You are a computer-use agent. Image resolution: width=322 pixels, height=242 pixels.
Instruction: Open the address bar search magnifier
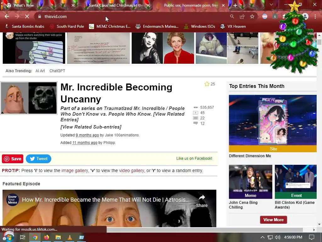pyautogui.click(x=232, y=16)
